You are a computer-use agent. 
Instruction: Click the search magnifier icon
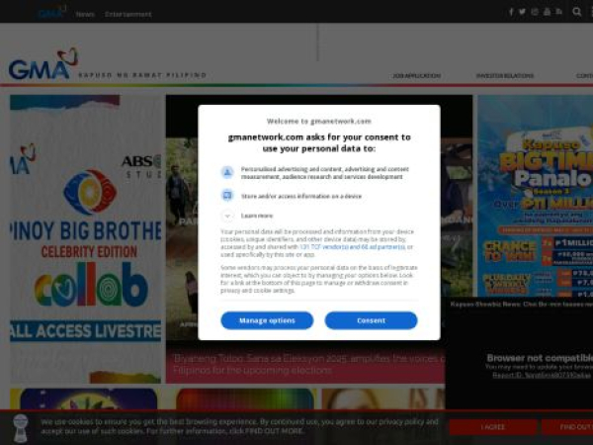pos(577,12)
